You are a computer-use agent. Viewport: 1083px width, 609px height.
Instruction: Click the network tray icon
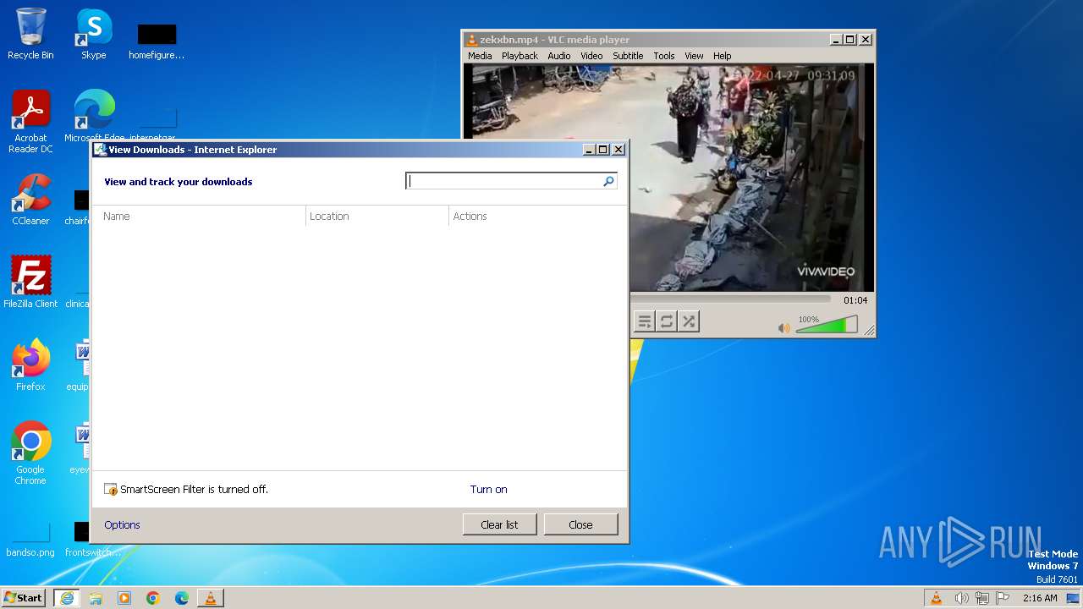click(981, 598)
